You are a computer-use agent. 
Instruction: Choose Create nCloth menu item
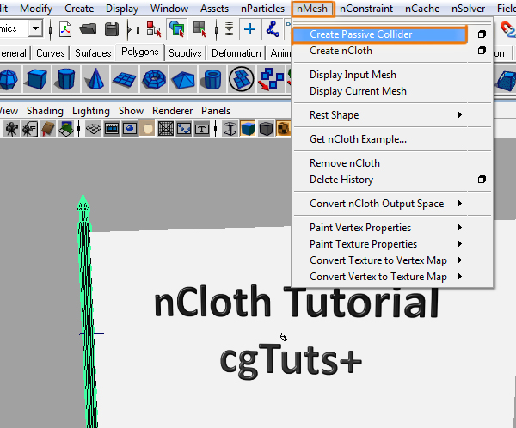click(341, 51)
